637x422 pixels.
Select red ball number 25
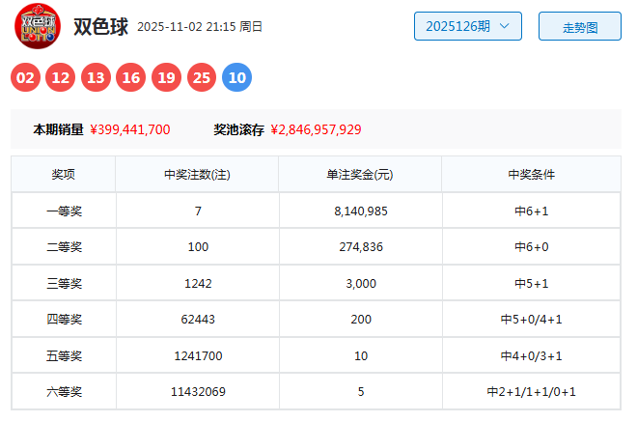click(202, 77)
